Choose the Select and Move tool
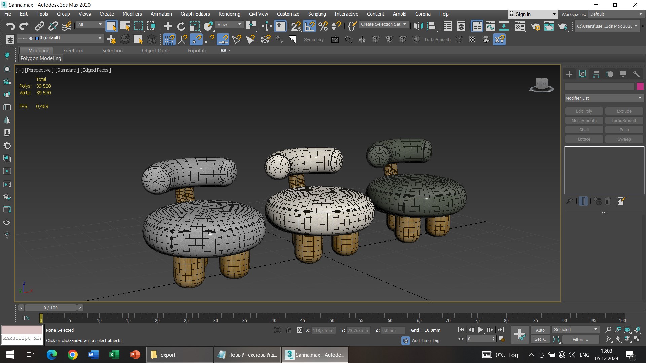This screenshot has width=646, height=363. click(168, 26)
